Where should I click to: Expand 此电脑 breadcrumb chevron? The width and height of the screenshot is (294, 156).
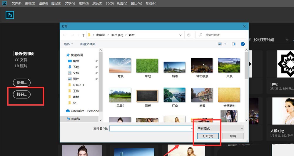tap(108, 35)
